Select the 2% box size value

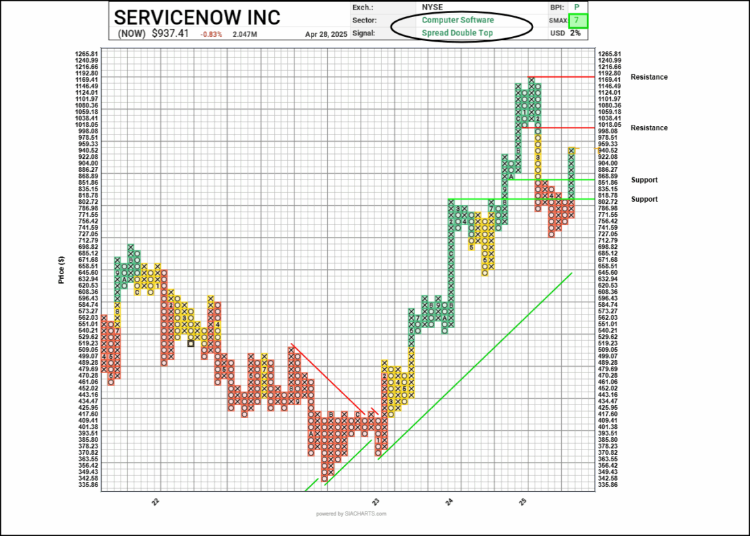(x=575, y=33)
